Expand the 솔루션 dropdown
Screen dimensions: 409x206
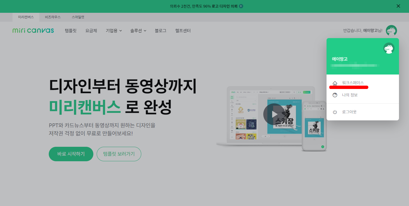coord(138,31)
